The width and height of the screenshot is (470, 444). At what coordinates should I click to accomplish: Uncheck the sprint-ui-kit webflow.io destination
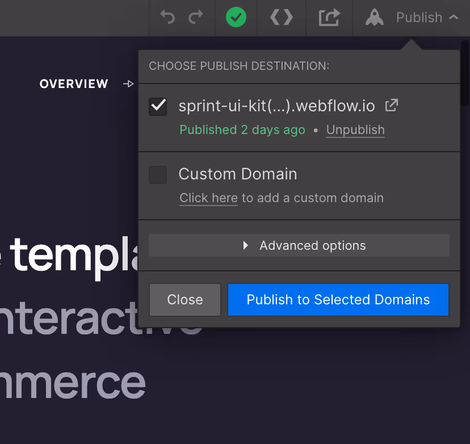(x=158, y=106)
